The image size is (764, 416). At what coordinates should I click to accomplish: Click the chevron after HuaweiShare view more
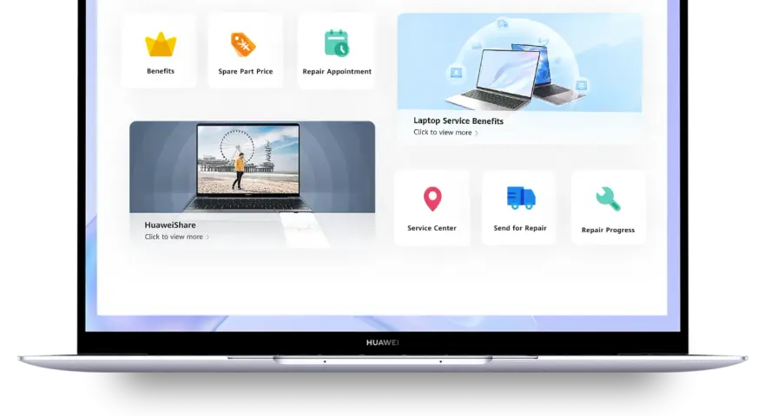tap(207, 237)
